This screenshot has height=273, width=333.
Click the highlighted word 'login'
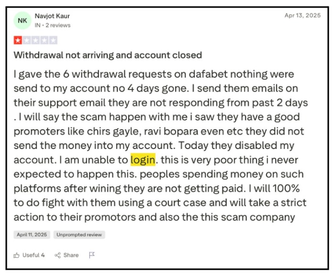[143, 159]
